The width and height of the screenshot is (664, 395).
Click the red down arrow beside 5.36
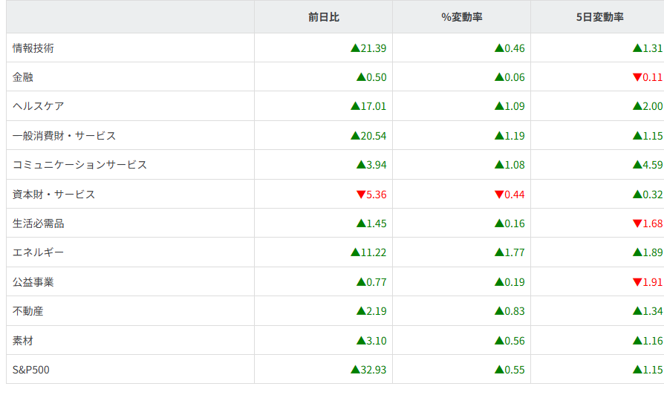[361, 195]
